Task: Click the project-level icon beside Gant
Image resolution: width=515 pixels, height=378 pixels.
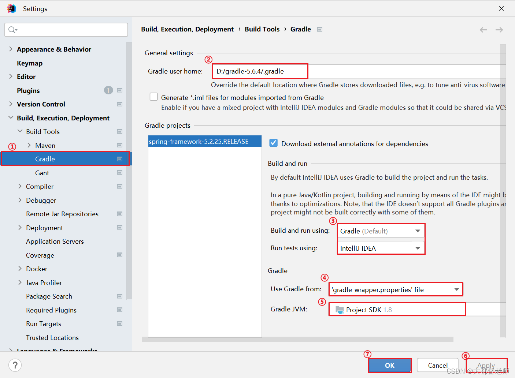Action: pyautogui.click(x=119, y=173)
